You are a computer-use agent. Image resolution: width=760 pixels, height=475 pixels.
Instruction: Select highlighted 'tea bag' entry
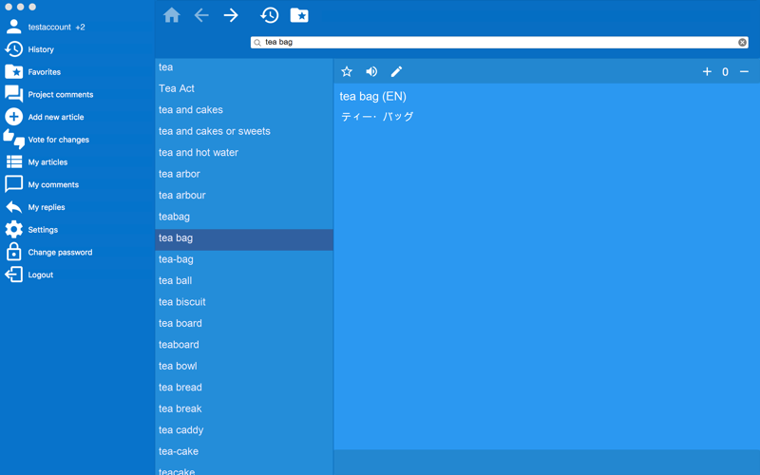(244, 239)
